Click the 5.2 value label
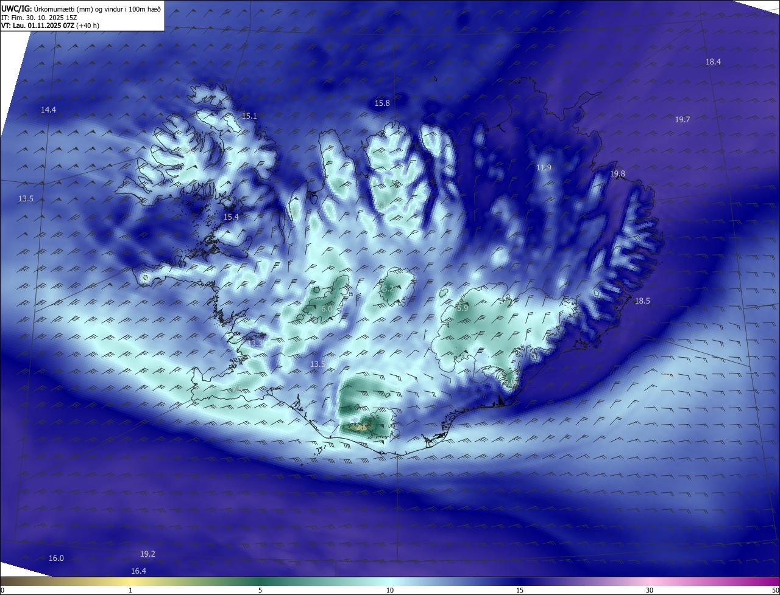 tap(388, 288)
